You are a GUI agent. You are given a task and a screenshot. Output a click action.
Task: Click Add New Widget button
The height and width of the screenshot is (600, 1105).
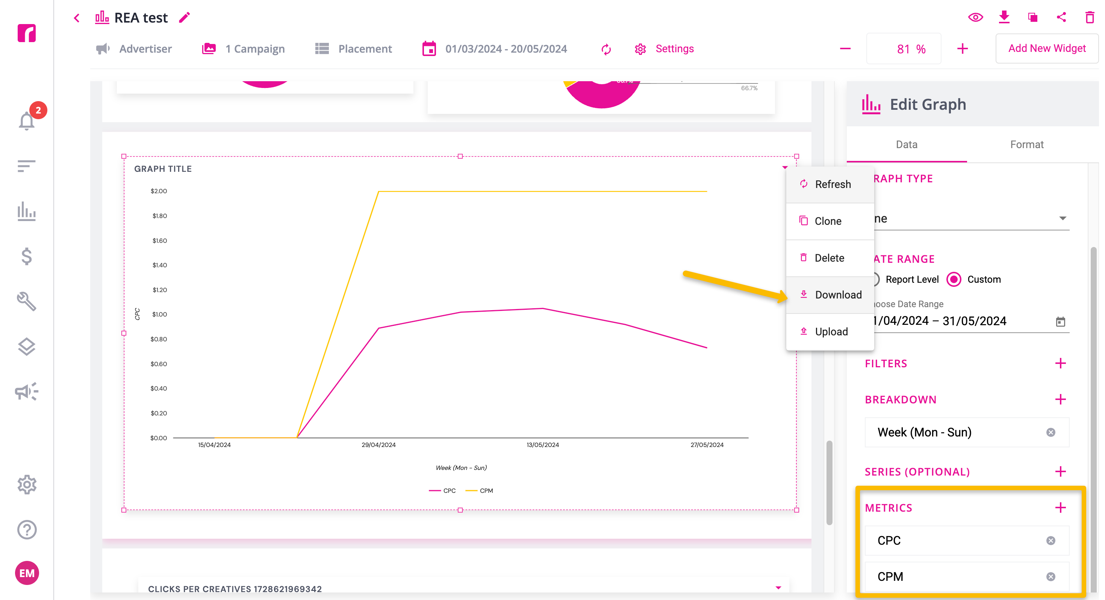tap(1047, 48)
